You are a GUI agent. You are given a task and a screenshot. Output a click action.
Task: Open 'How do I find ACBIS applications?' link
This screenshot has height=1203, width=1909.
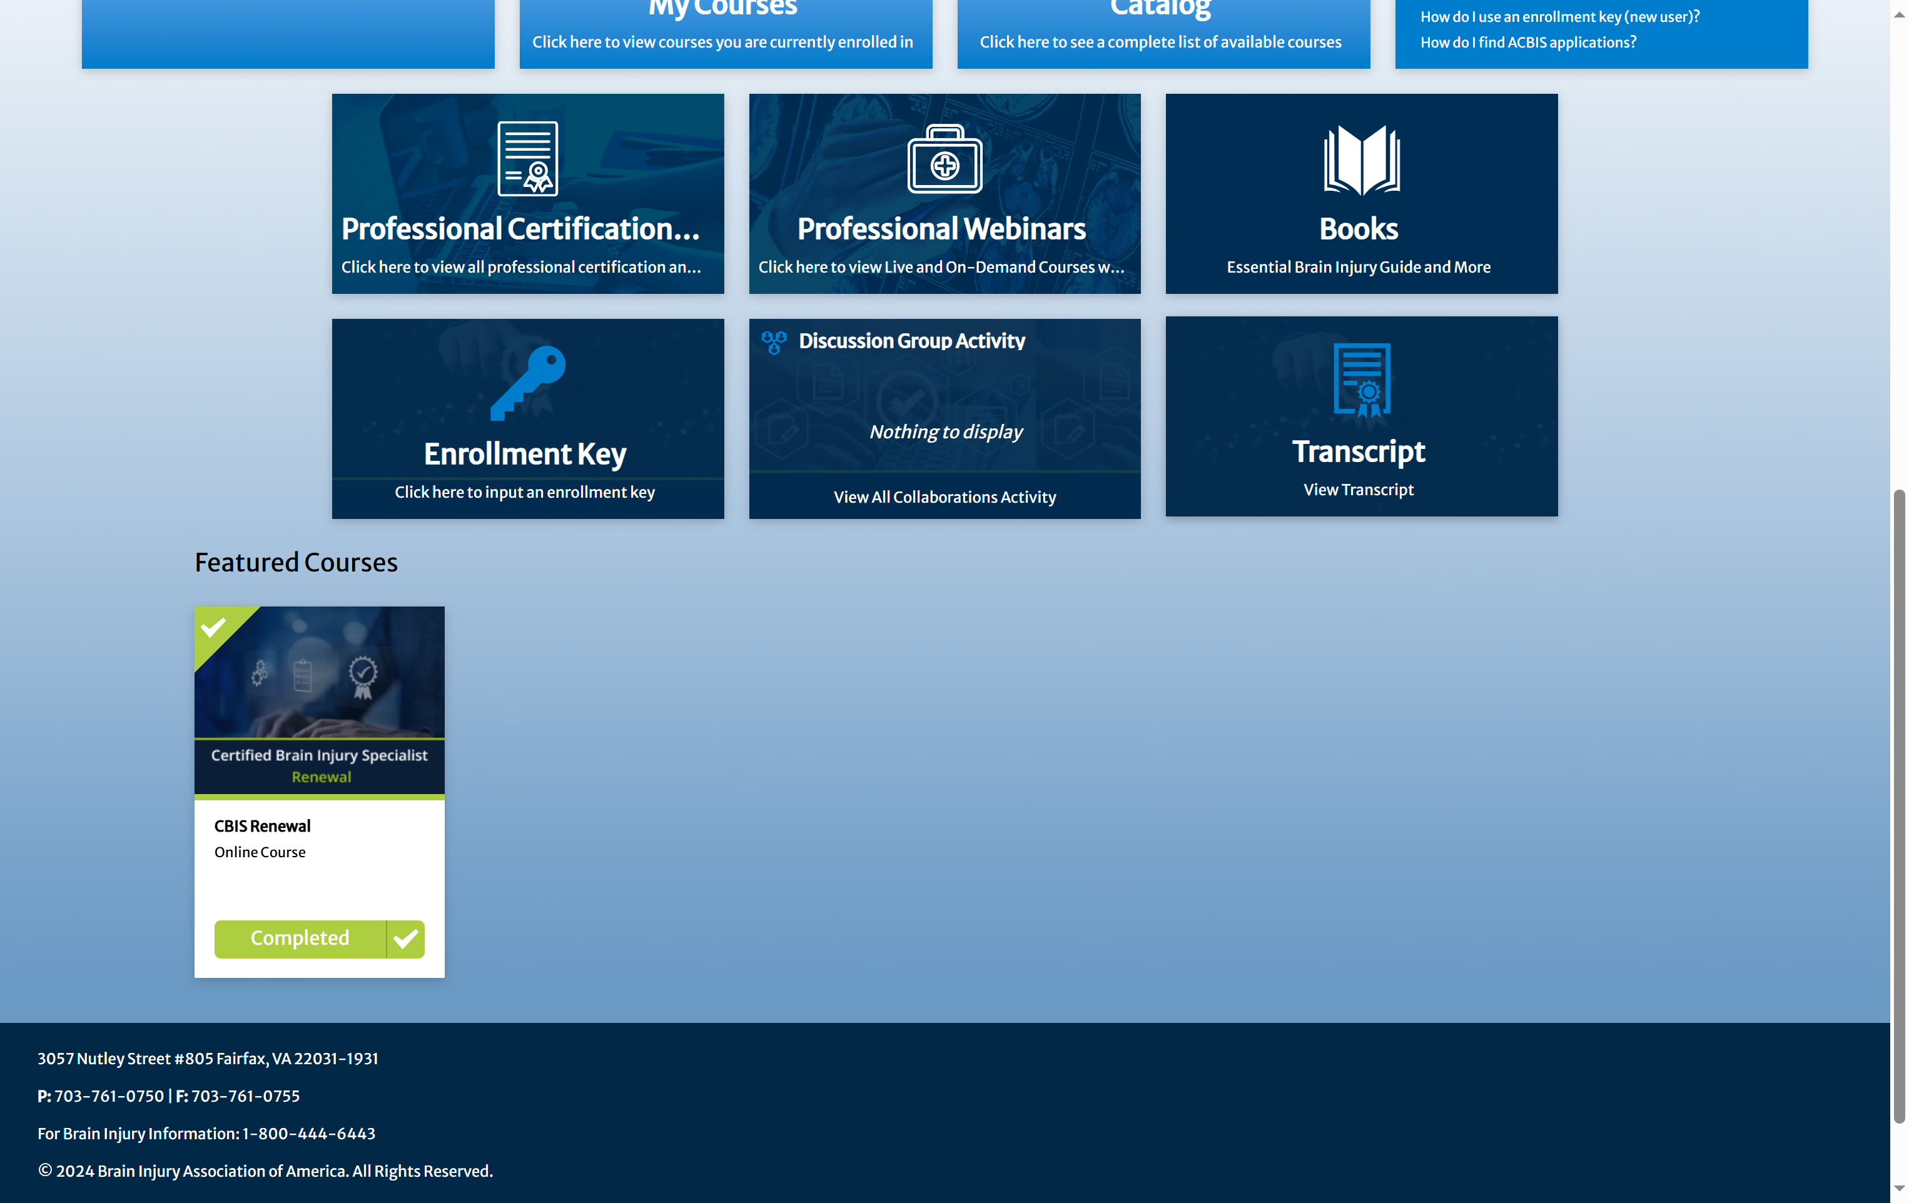tap(1527, 43)
